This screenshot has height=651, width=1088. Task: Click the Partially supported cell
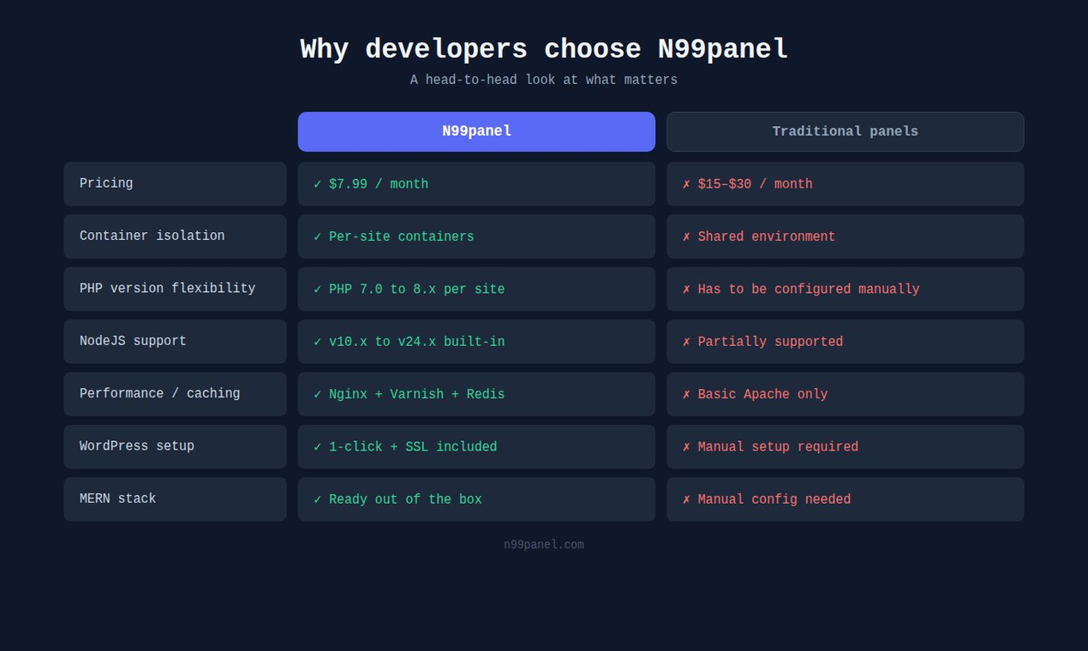coord(845,342)
